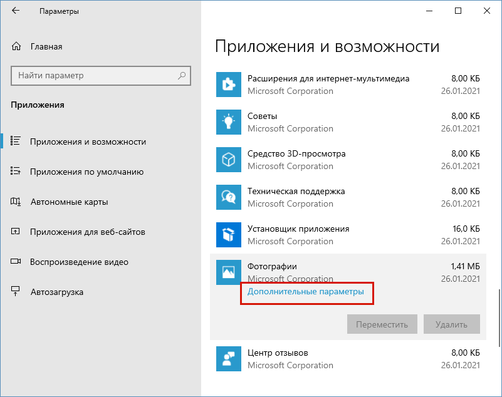Click the Автономные карты map icon
The height and width of the screenshot is (397, 502).
click(x=16, y=201)
